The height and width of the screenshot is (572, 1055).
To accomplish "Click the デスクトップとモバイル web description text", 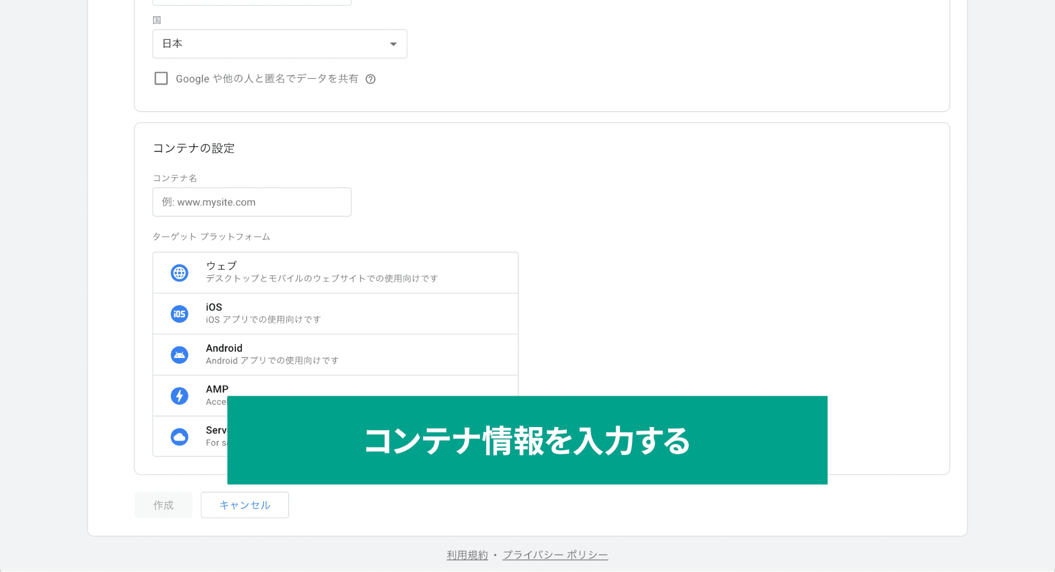I will pos(322,278).
